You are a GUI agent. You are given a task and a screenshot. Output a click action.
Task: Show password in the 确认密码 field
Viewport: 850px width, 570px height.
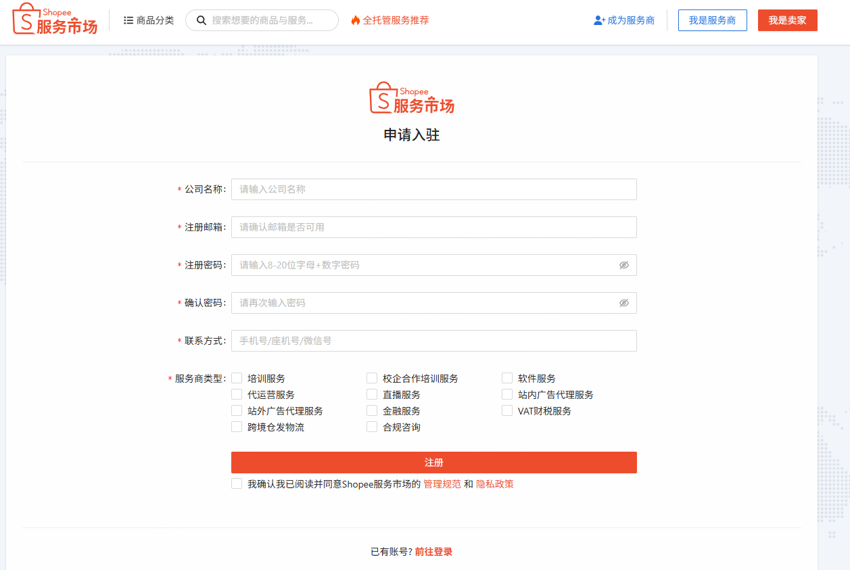pos(624,303)
